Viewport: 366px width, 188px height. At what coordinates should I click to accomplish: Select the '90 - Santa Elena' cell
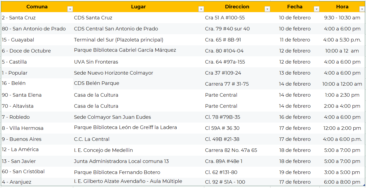(x=22, y=95)
